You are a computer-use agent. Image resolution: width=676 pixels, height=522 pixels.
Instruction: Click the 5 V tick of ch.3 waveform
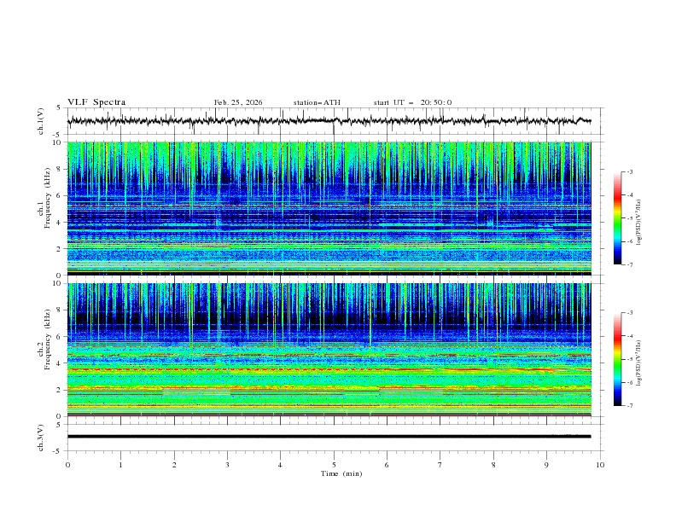click(x=59, y=424)
